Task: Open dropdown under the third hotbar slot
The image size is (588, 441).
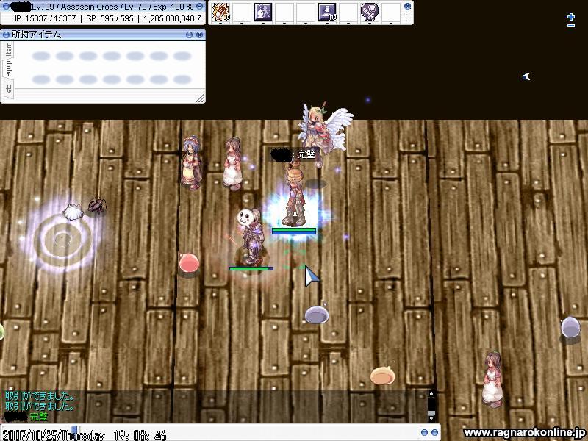Action: [263, 24]
